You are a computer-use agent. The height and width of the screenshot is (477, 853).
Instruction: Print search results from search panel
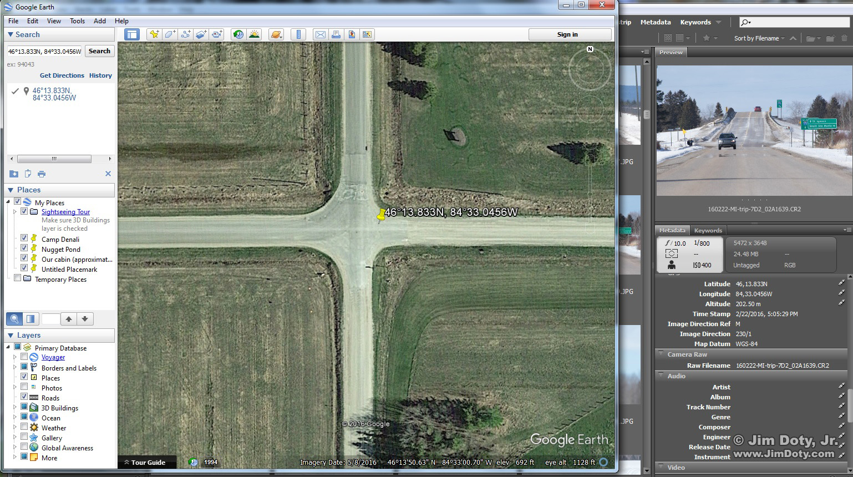pos(42,174)
